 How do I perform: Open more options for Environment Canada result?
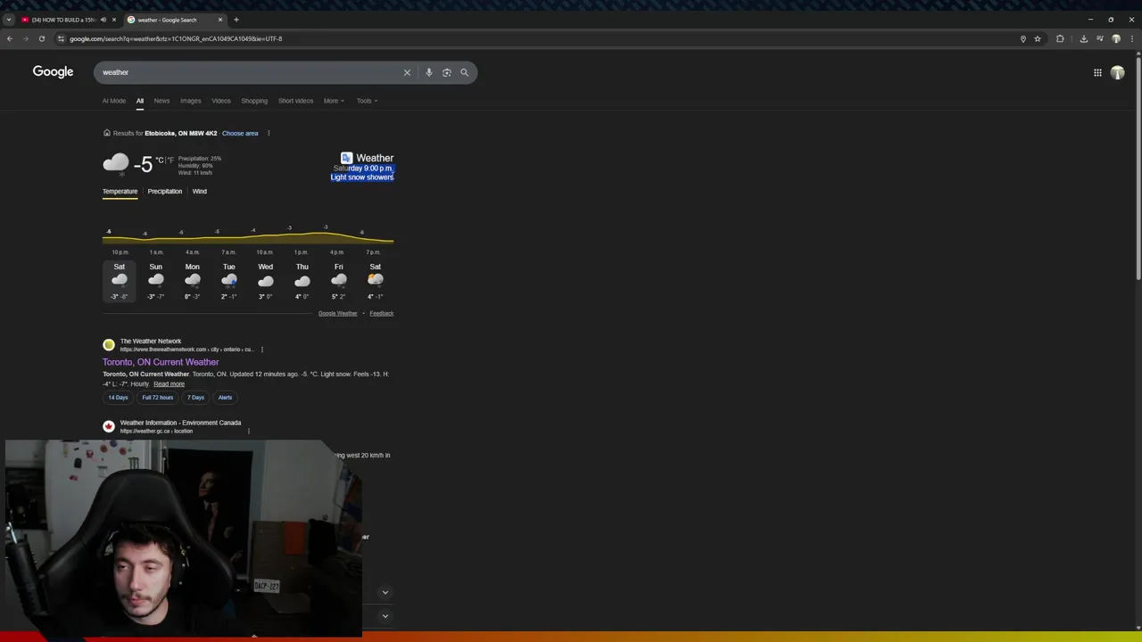click(248, 431)
